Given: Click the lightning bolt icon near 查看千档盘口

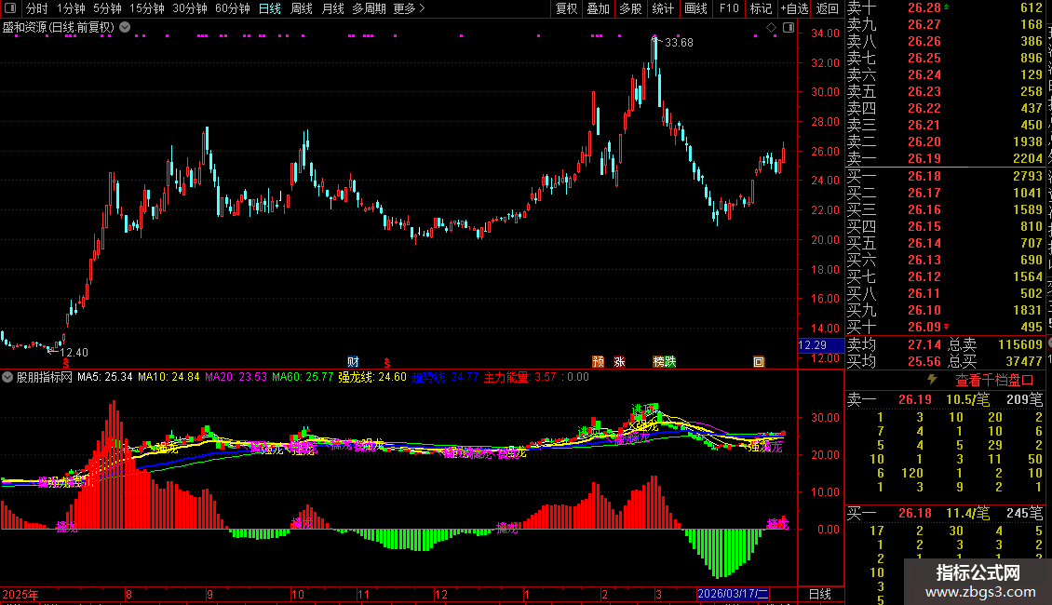Looking at the screenshot, I should coord(932,380).
